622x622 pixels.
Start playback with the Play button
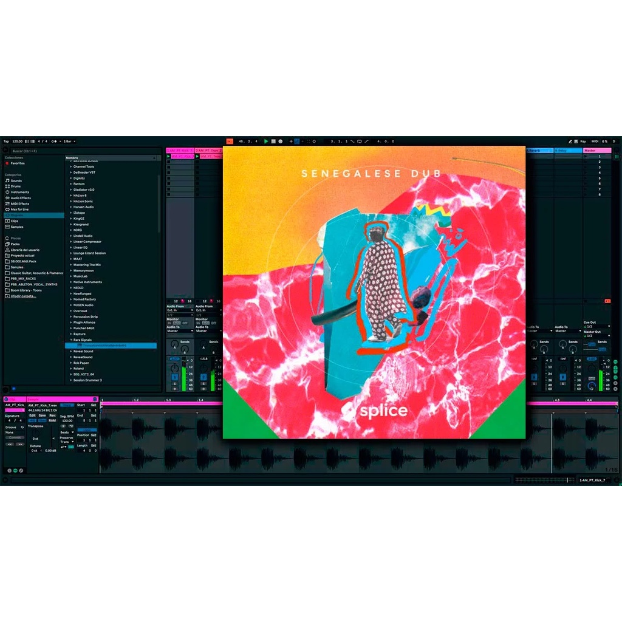(266, 141)
